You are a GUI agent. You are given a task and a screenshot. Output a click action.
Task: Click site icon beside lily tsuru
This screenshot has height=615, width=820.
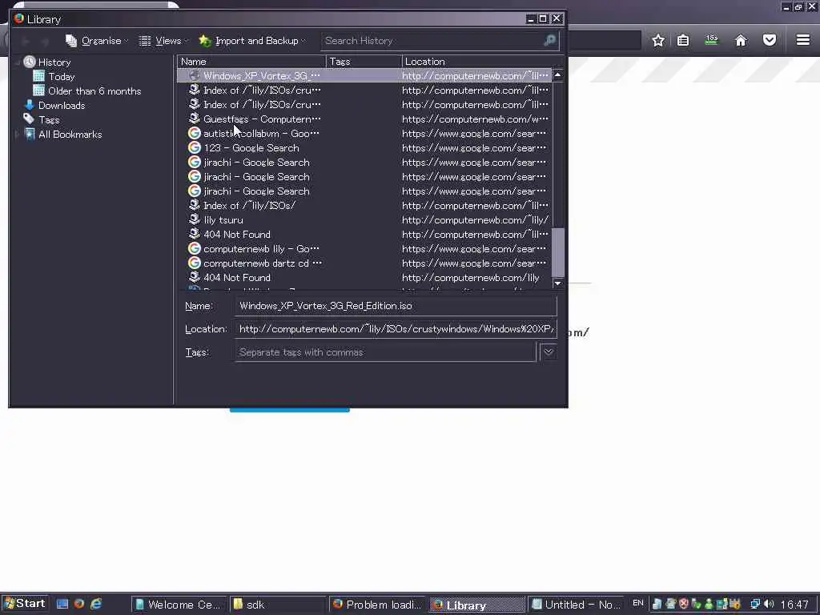[195, 219]
